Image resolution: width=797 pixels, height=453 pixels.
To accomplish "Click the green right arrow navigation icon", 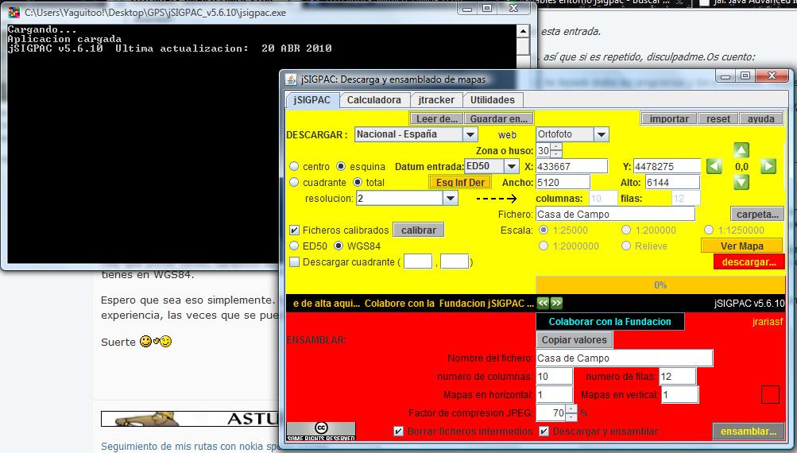I will 768,166.
